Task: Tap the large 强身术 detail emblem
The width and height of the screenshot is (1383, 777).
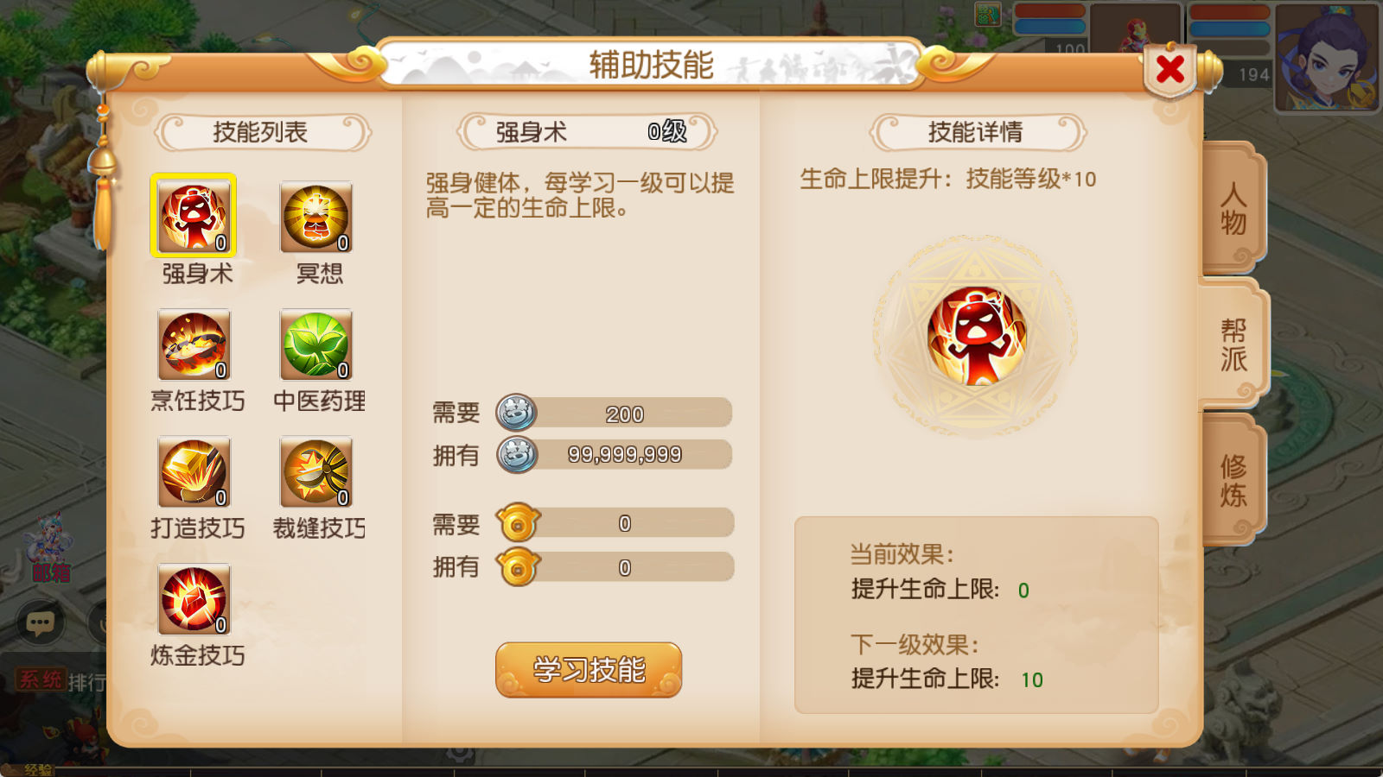Action: tap(976, 337)
